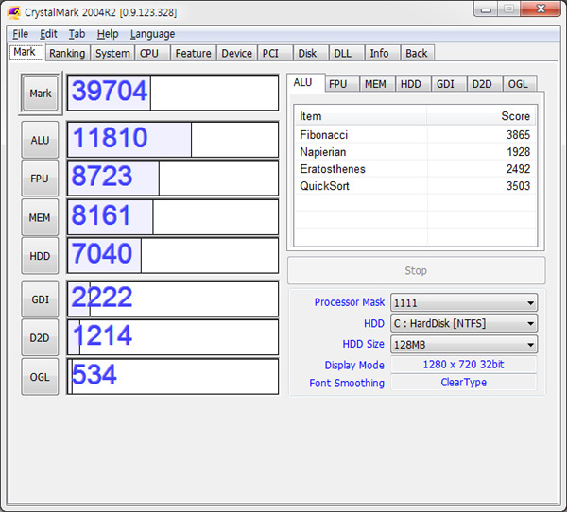Switch to the CPU tab
The height and width of the screenshot is (512, 567).
(x=152, y=53)
